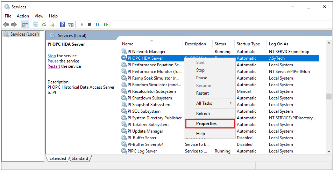Image resolution: width=334 pixels, height=171 pixels.
Task: Click gear icon of PIPC Log Server
Action: pyautogui.click(x=124, y=151)
